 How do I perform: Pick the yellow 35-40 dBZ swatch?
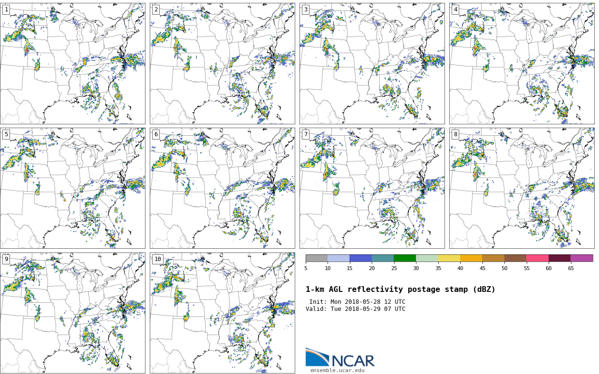coord(449,258)
